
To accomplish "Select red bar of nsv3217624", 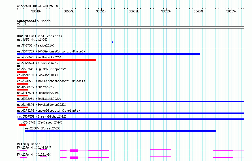I will coord(22,96).
